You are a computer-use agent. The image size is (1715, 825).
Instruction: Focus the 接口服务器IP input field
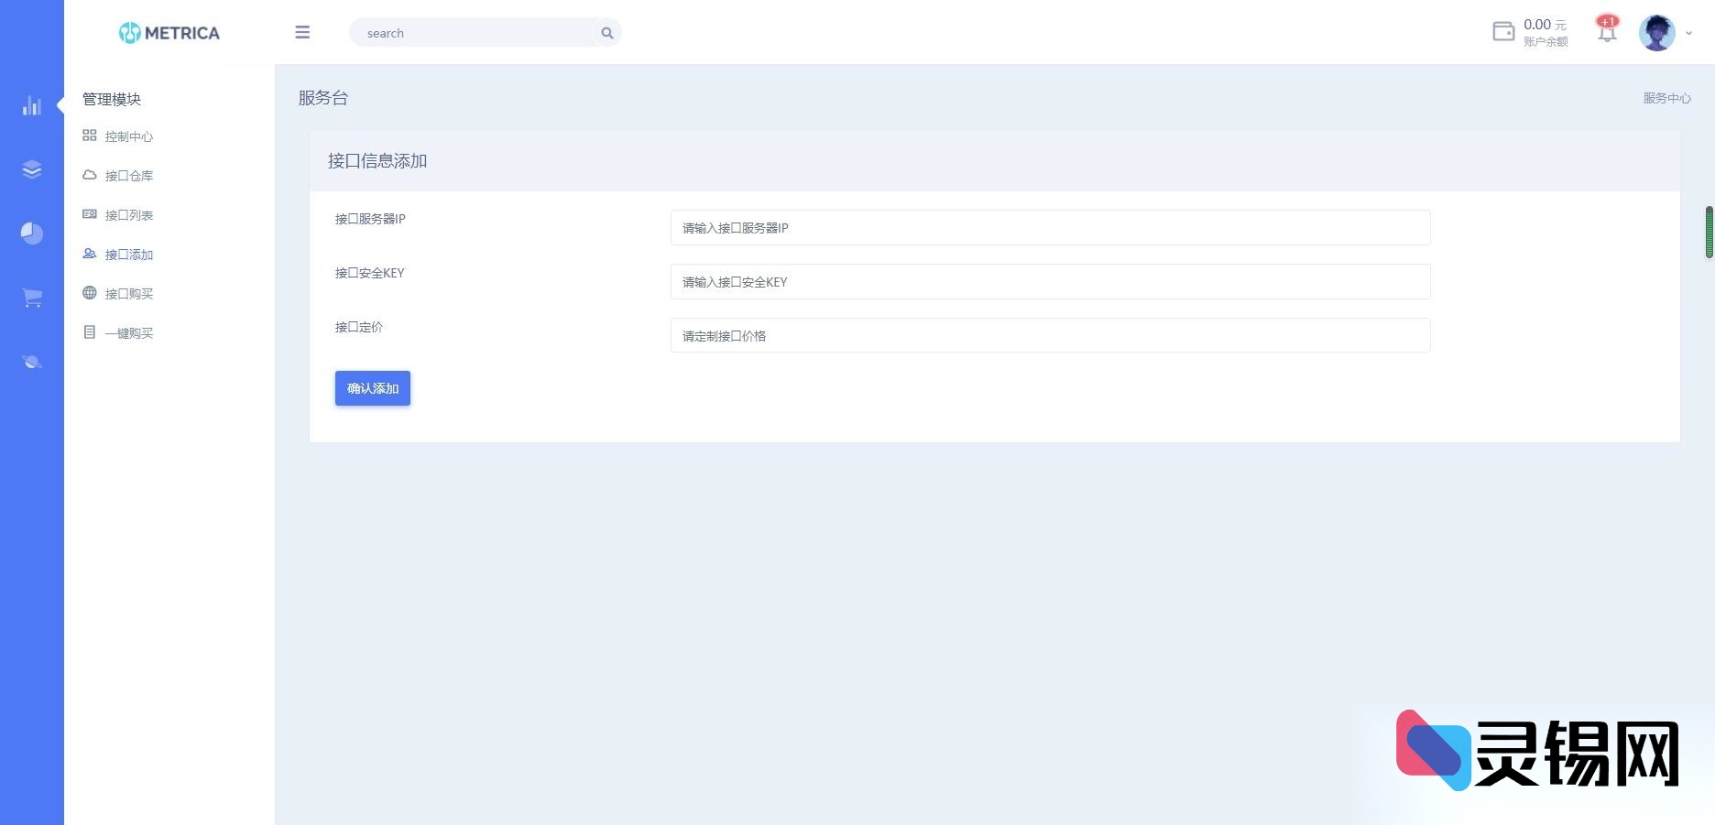click(1050, 228)
